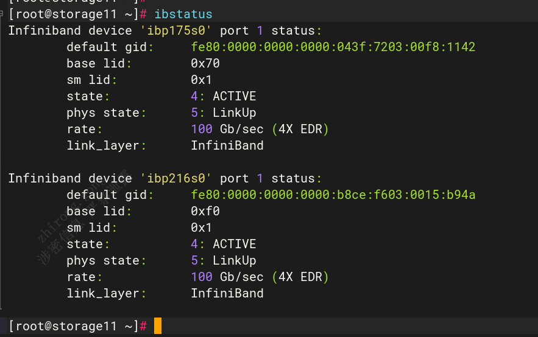Viewport: 538px width, 337px height.
Task: Click 'default gid:' label under ibp175s0
Action: (110, 47)
